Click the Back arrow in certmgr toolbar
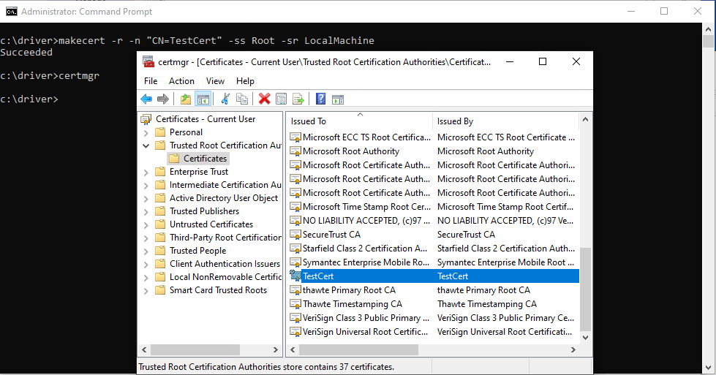Viewport: 716px width, 375px height. click(x=146, y=99)
